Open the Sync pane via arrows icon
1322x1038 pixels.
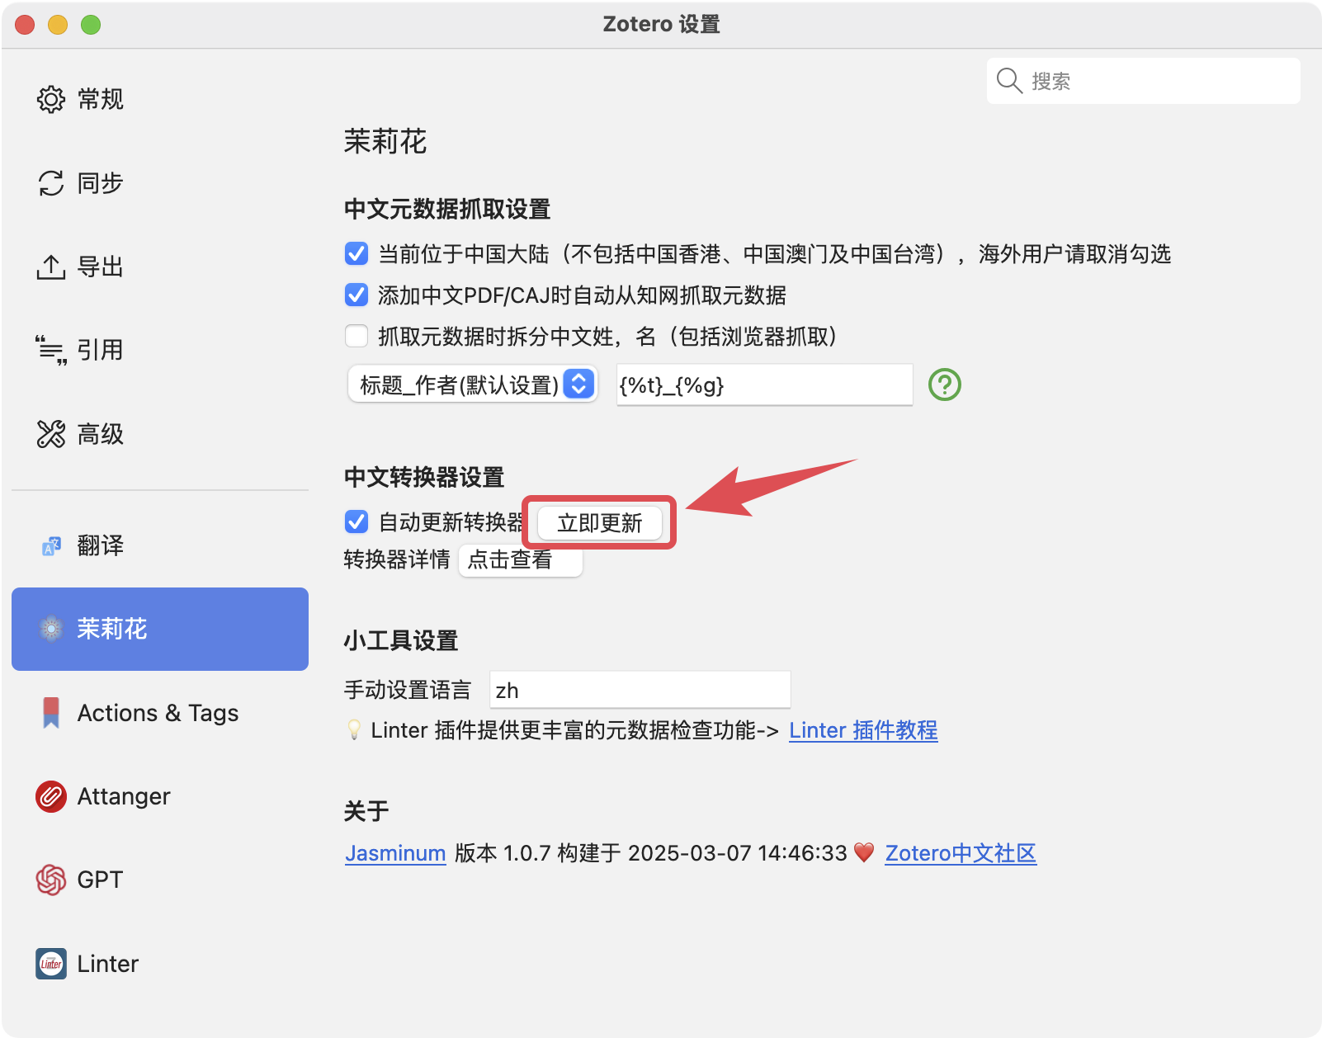point(50,183)
